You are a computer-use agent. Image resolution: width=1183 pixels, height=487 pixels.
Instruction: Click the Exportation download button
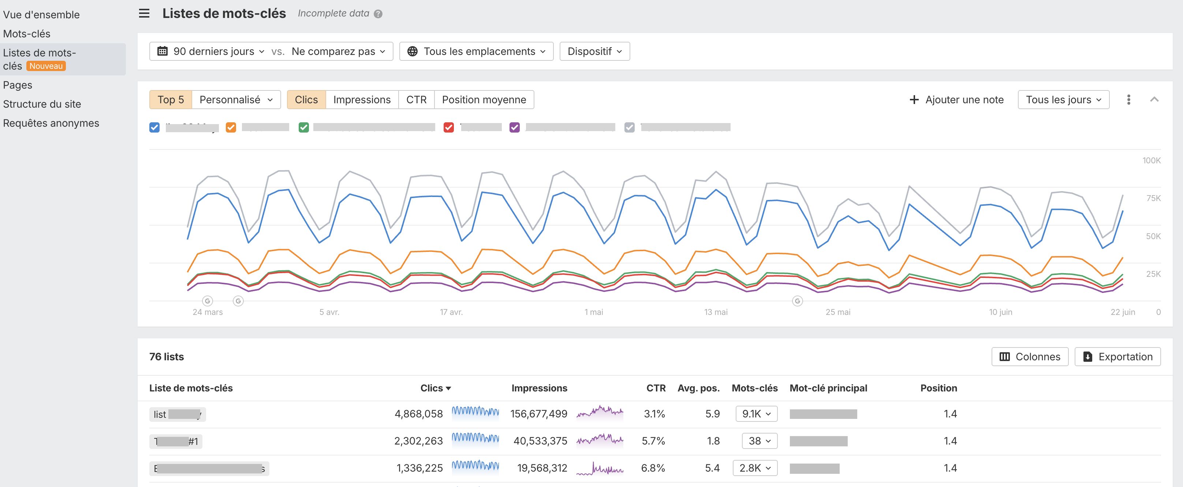[x=1117, y=357]
